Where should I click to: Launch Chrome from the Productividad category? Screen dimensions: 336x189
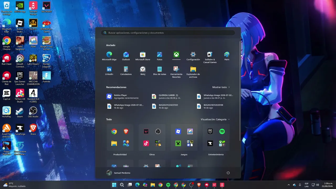(114, 132)
